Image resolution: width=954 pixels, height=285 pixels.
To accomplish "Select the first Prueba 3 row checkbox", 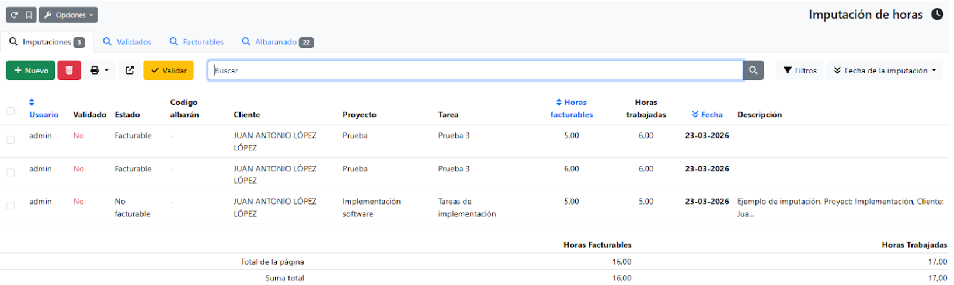I will [x=11, y=140].
